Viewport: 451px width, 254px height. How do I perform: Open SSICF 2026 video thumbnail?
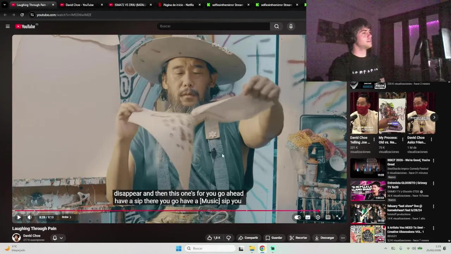368,168
